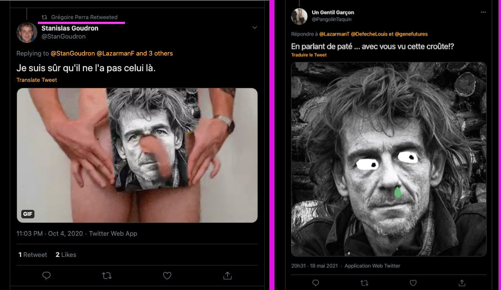Image resolution: width=501 pixels, height=290 pixels.
Task: Open the Grégoire Perra Retweeted link
Action: point(84,17)
